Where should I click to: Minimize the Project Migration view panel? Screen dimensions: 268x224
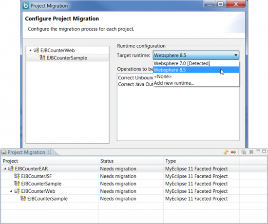click(x=258, y=150)
